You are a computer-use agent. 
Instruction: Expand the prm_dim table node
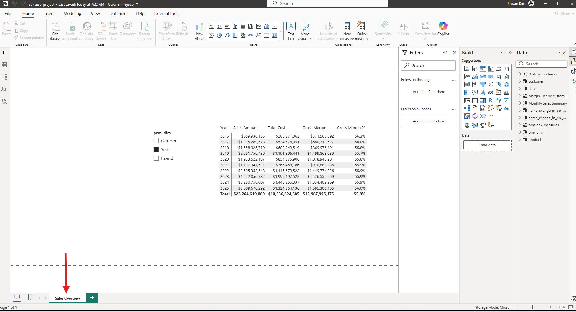(520, 132)
